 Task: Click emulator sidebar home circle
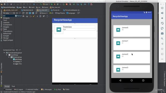point(162,49)
